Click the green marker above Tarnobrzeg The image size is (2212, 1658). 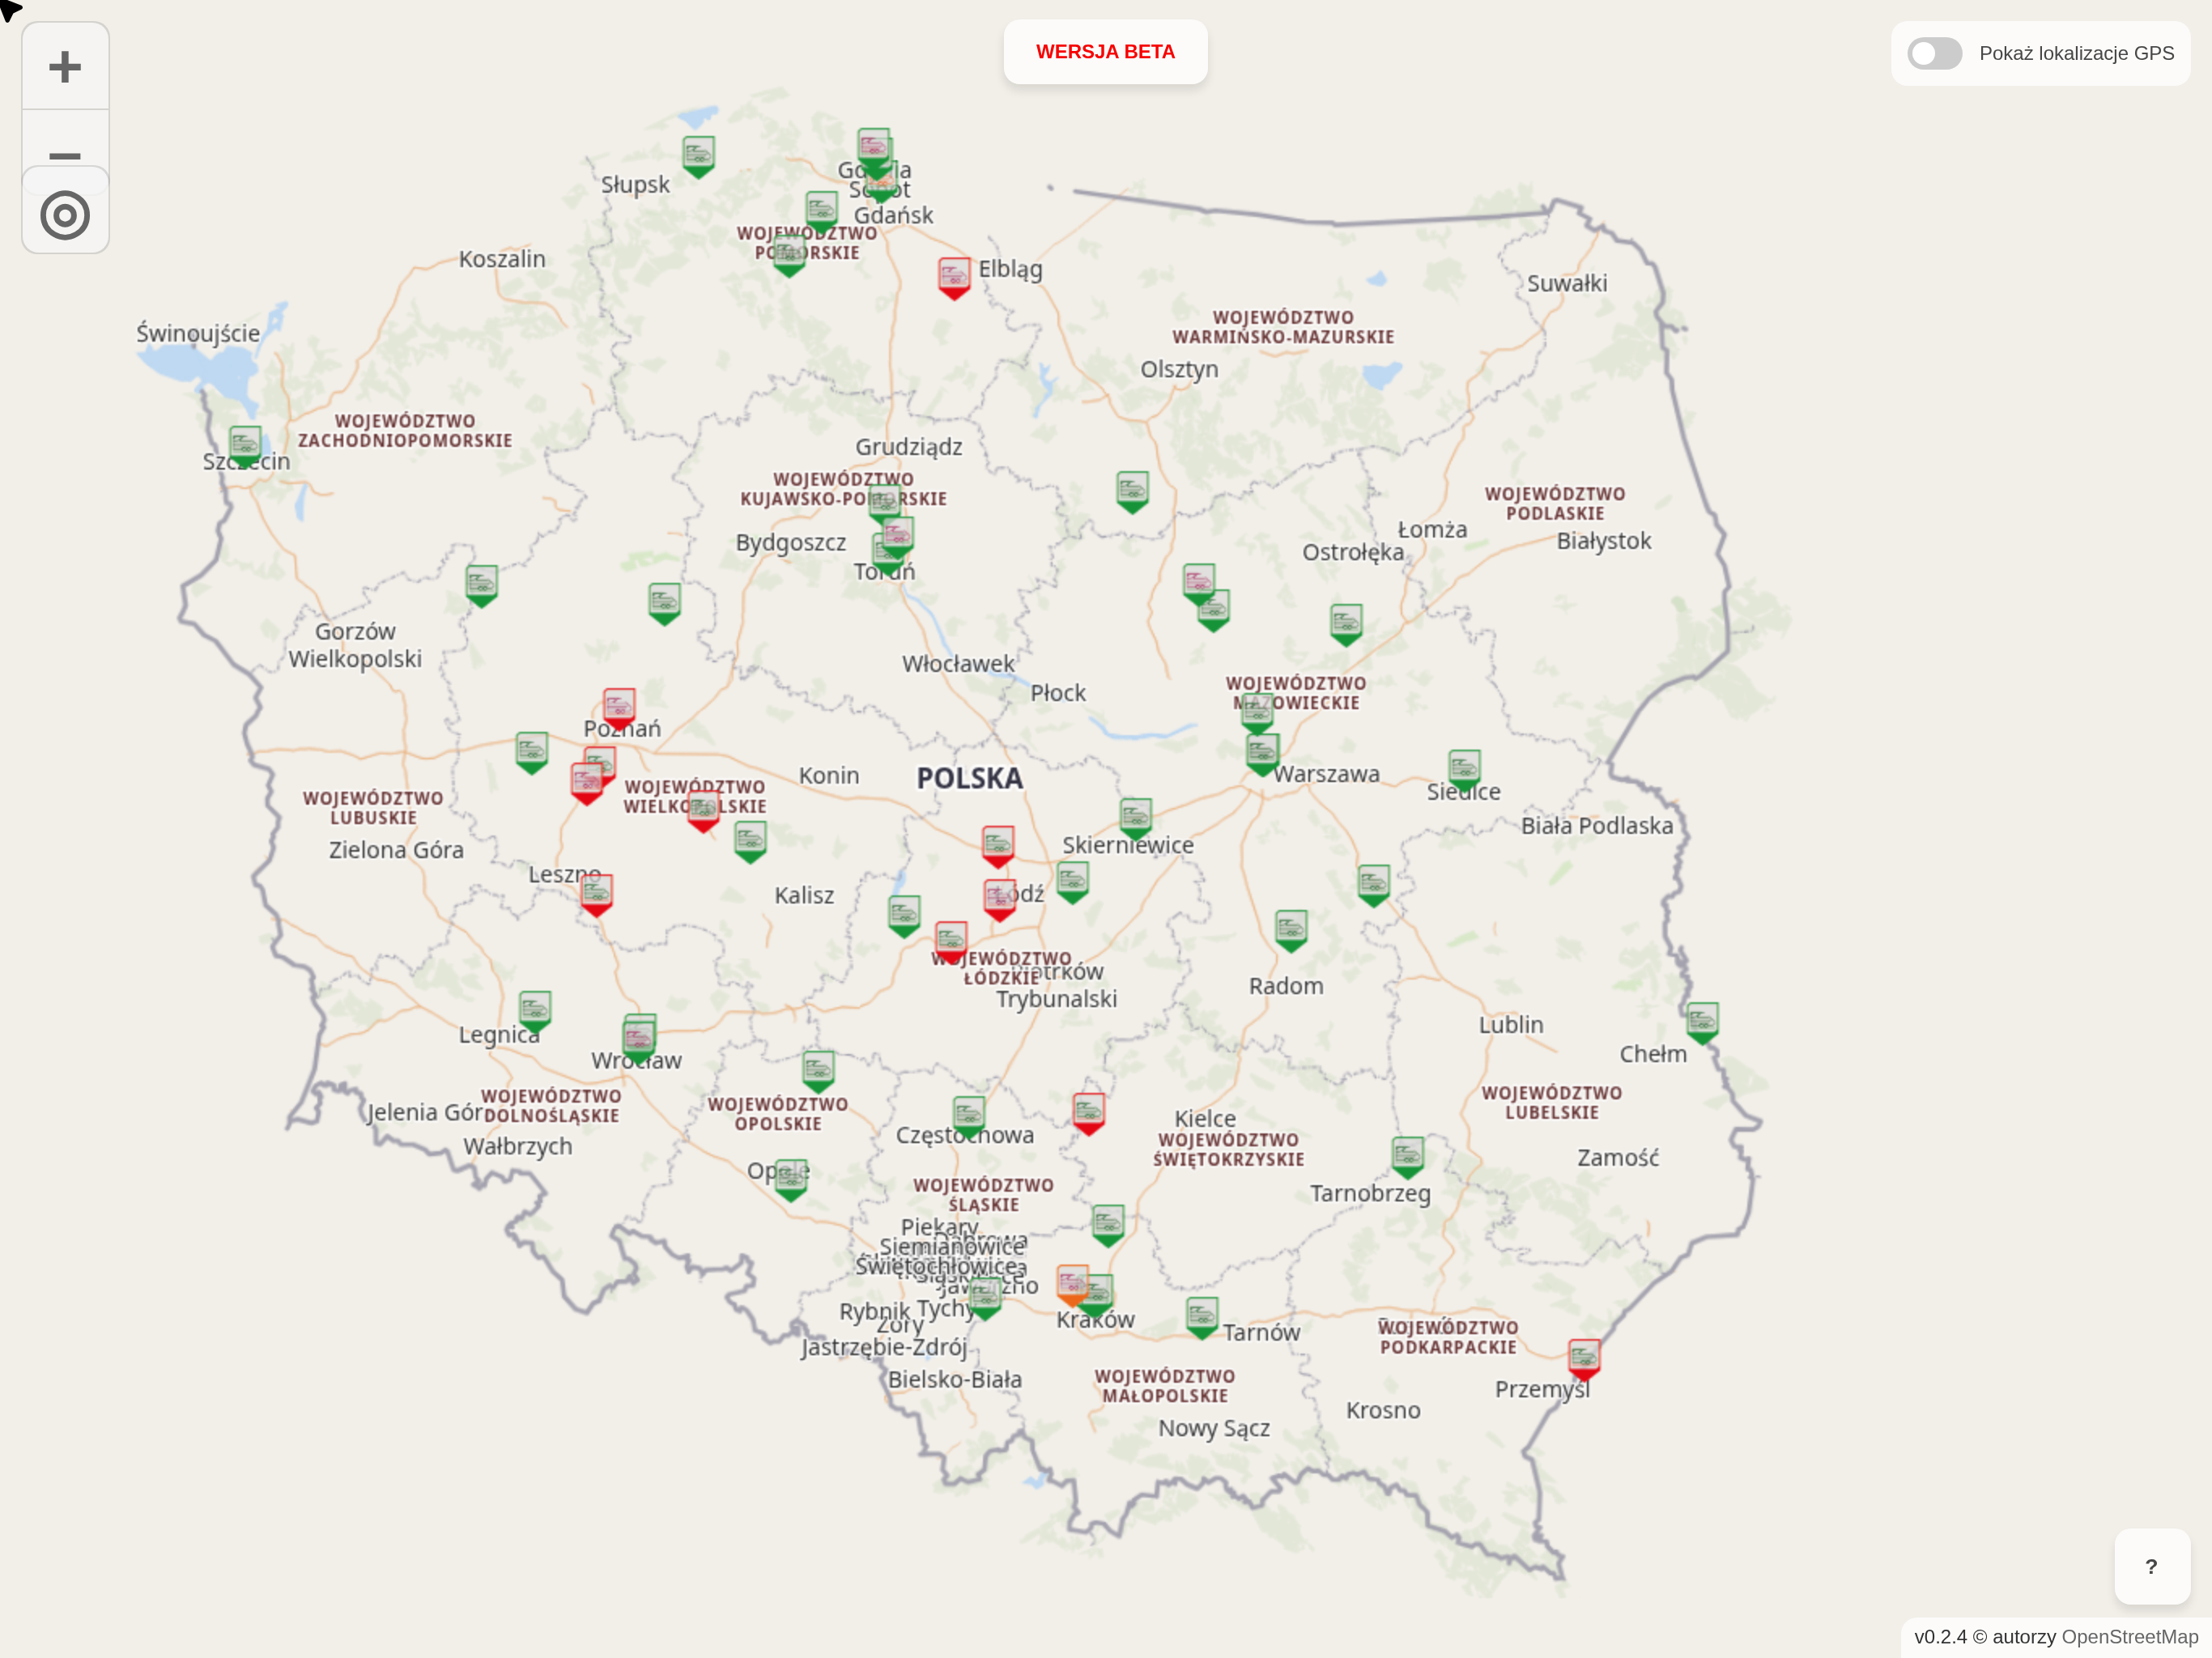(x=1407, y=1155)
